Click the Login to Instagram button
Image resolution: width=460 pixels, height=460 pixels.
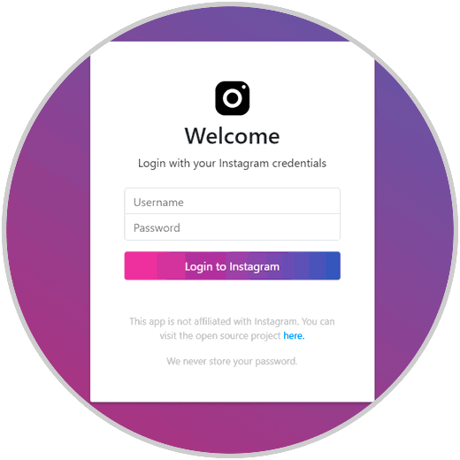(233, 265)
